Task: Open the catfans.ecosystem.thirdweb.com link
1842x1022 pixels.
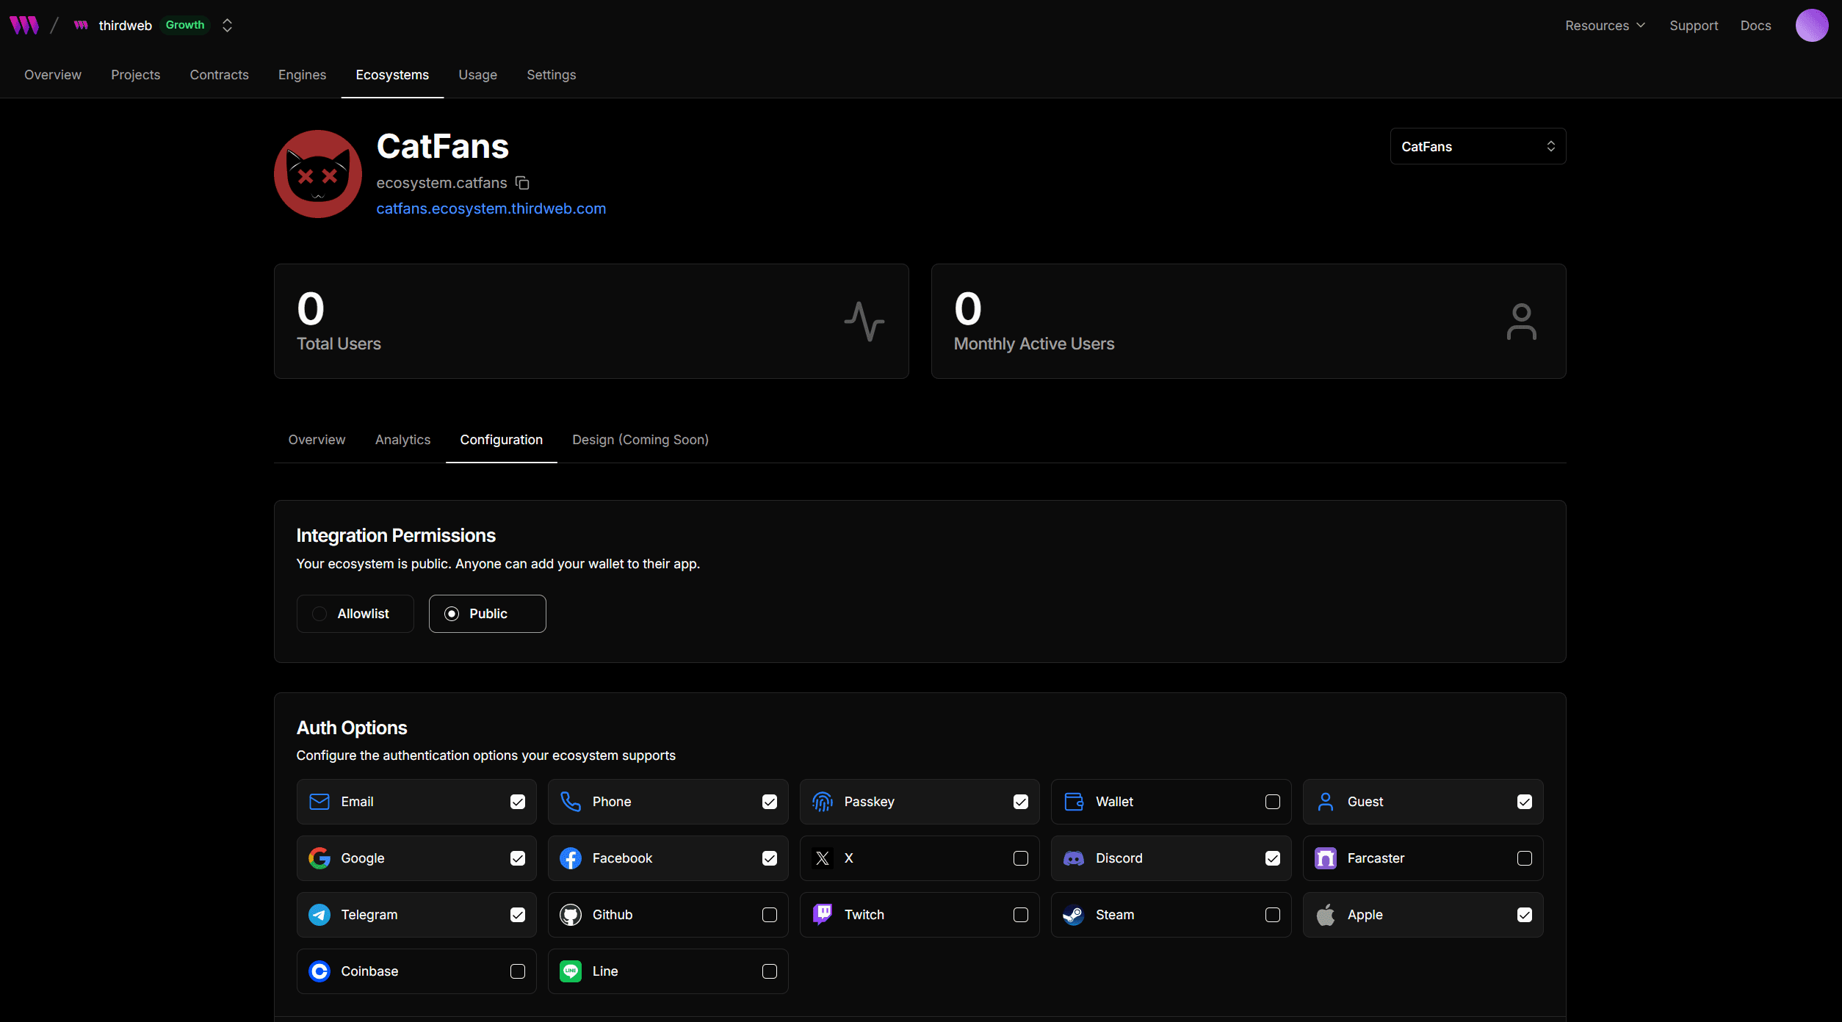Action: coord(491,209)
